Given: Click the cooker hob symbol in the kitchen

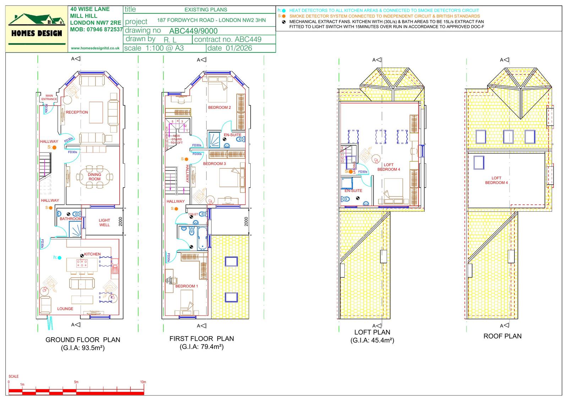Looking at the screenshot, I should (82, 263).
